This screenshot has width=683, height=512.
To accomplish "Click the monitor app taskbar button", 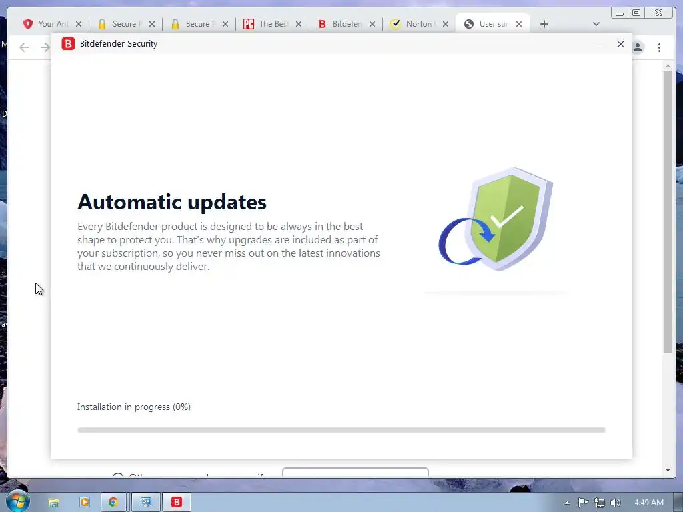I will click(x=146, y=502).
